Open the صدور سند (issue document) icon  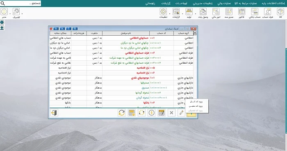(229, 12)
